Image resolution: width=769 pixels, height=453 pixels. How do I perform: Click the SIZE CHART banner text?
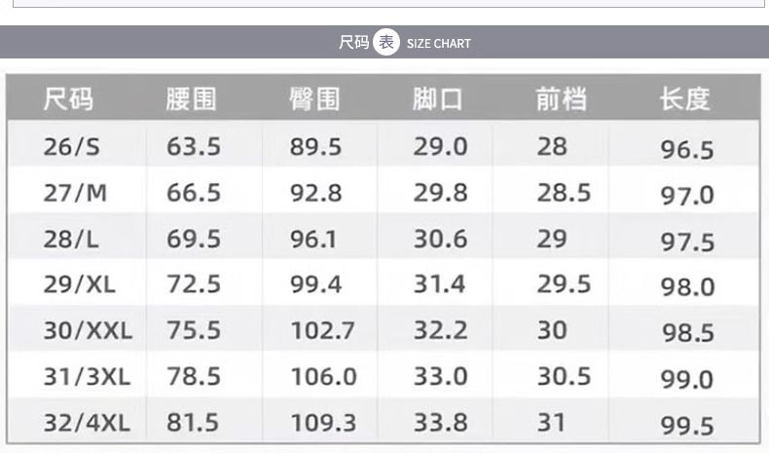[x=438, y=44]
